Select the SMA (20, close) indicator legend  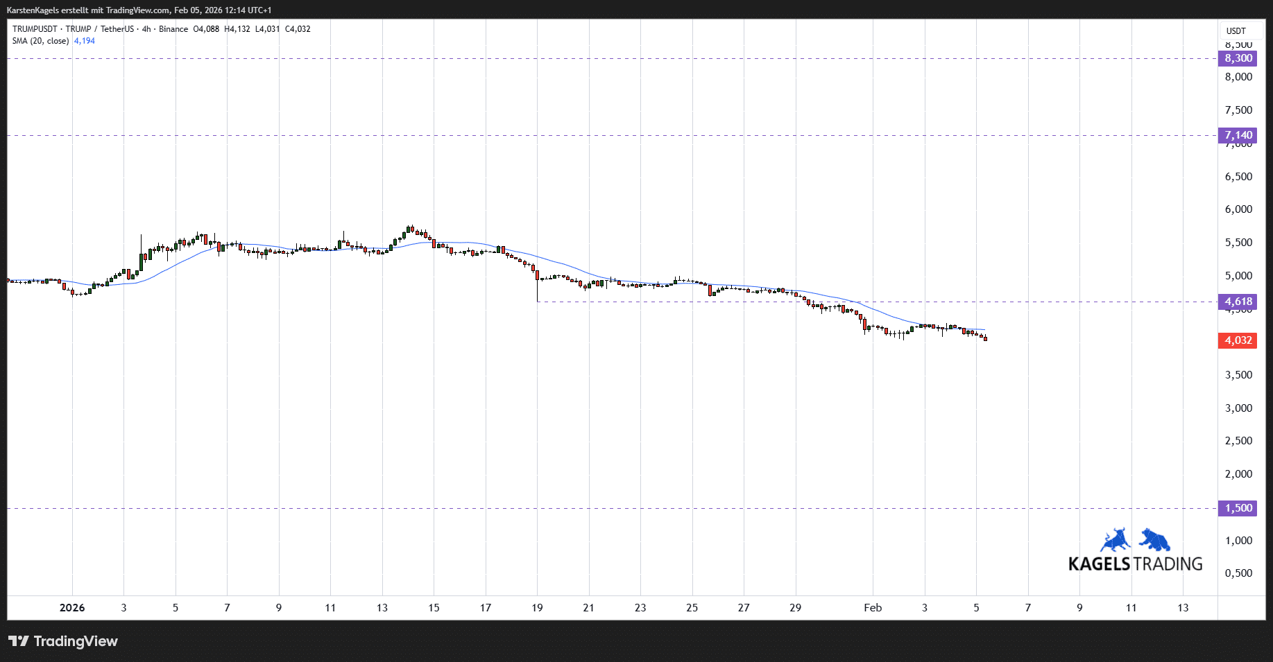40,41
